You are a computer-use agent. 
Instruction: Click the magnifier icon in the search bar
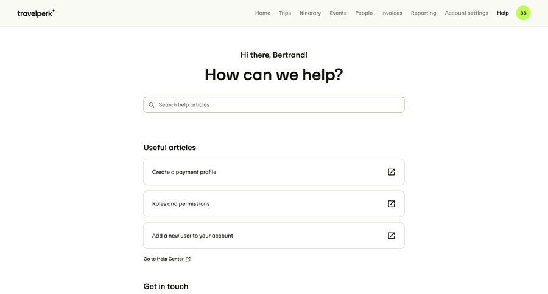click(152, 105)
